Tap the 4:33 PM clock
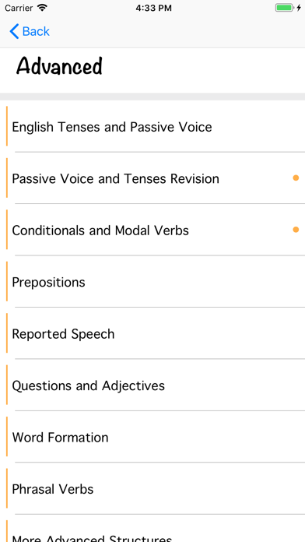The image size is (305, 542). click(153, 8)
